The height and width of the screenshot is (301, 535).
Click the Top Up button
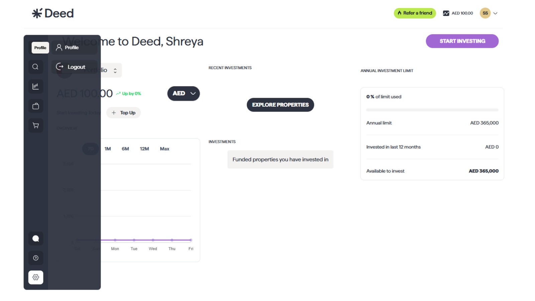tap(123, 113)
